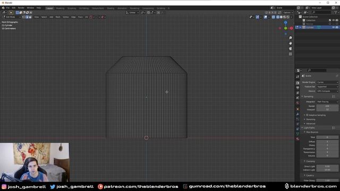Toggle Cylinder render camera icon
Image resolution: width=340 pixels, height=191 pixels.
click(337, 27)
